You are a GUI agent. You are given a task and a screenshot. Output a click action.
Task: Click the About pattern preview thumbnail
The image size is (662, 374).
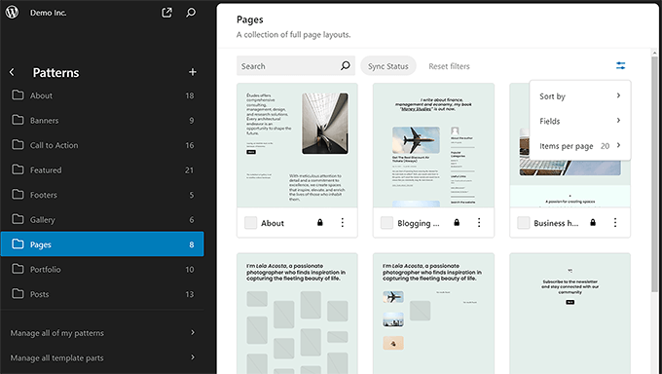point(297,145)
